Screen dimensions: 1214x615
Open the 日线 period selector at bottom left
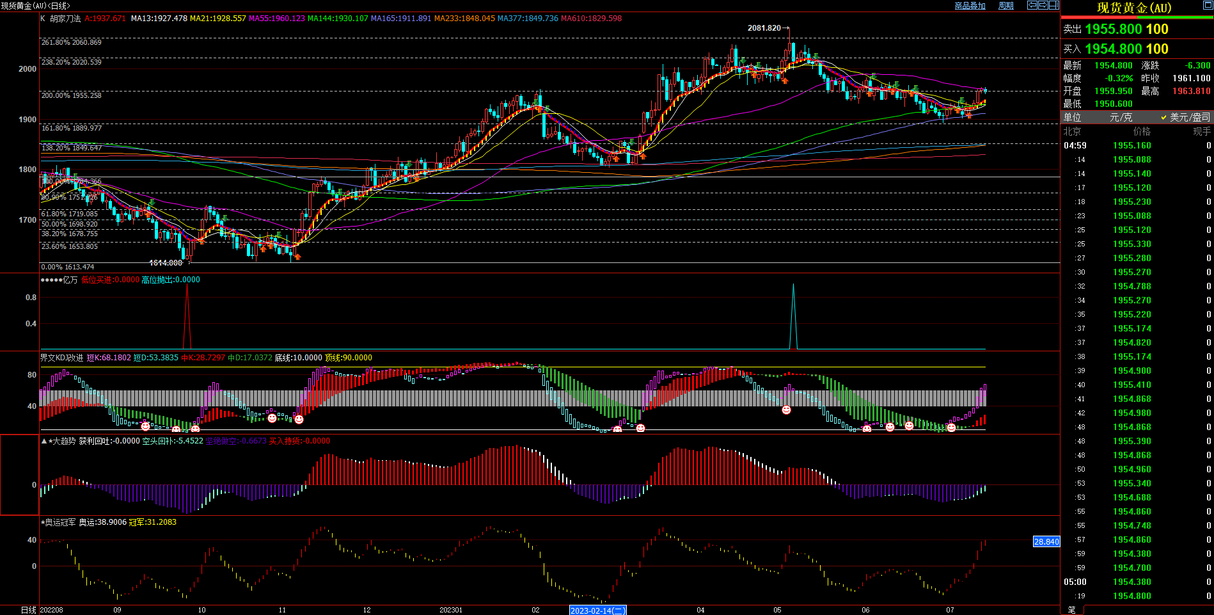point(28,610)
